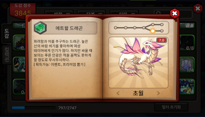The width and height of the screenshot is (205, 117).
Task: Close the encyclopedia window behind
Action: click(198, 9)
